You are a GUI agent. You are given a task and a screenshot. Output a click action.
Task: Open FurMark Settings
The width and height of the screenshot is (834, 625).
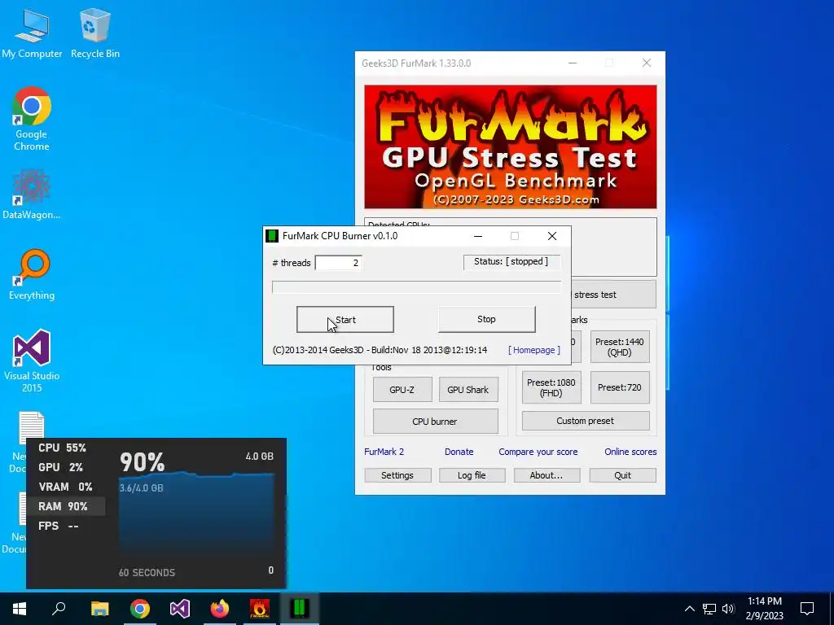[397, 475]
